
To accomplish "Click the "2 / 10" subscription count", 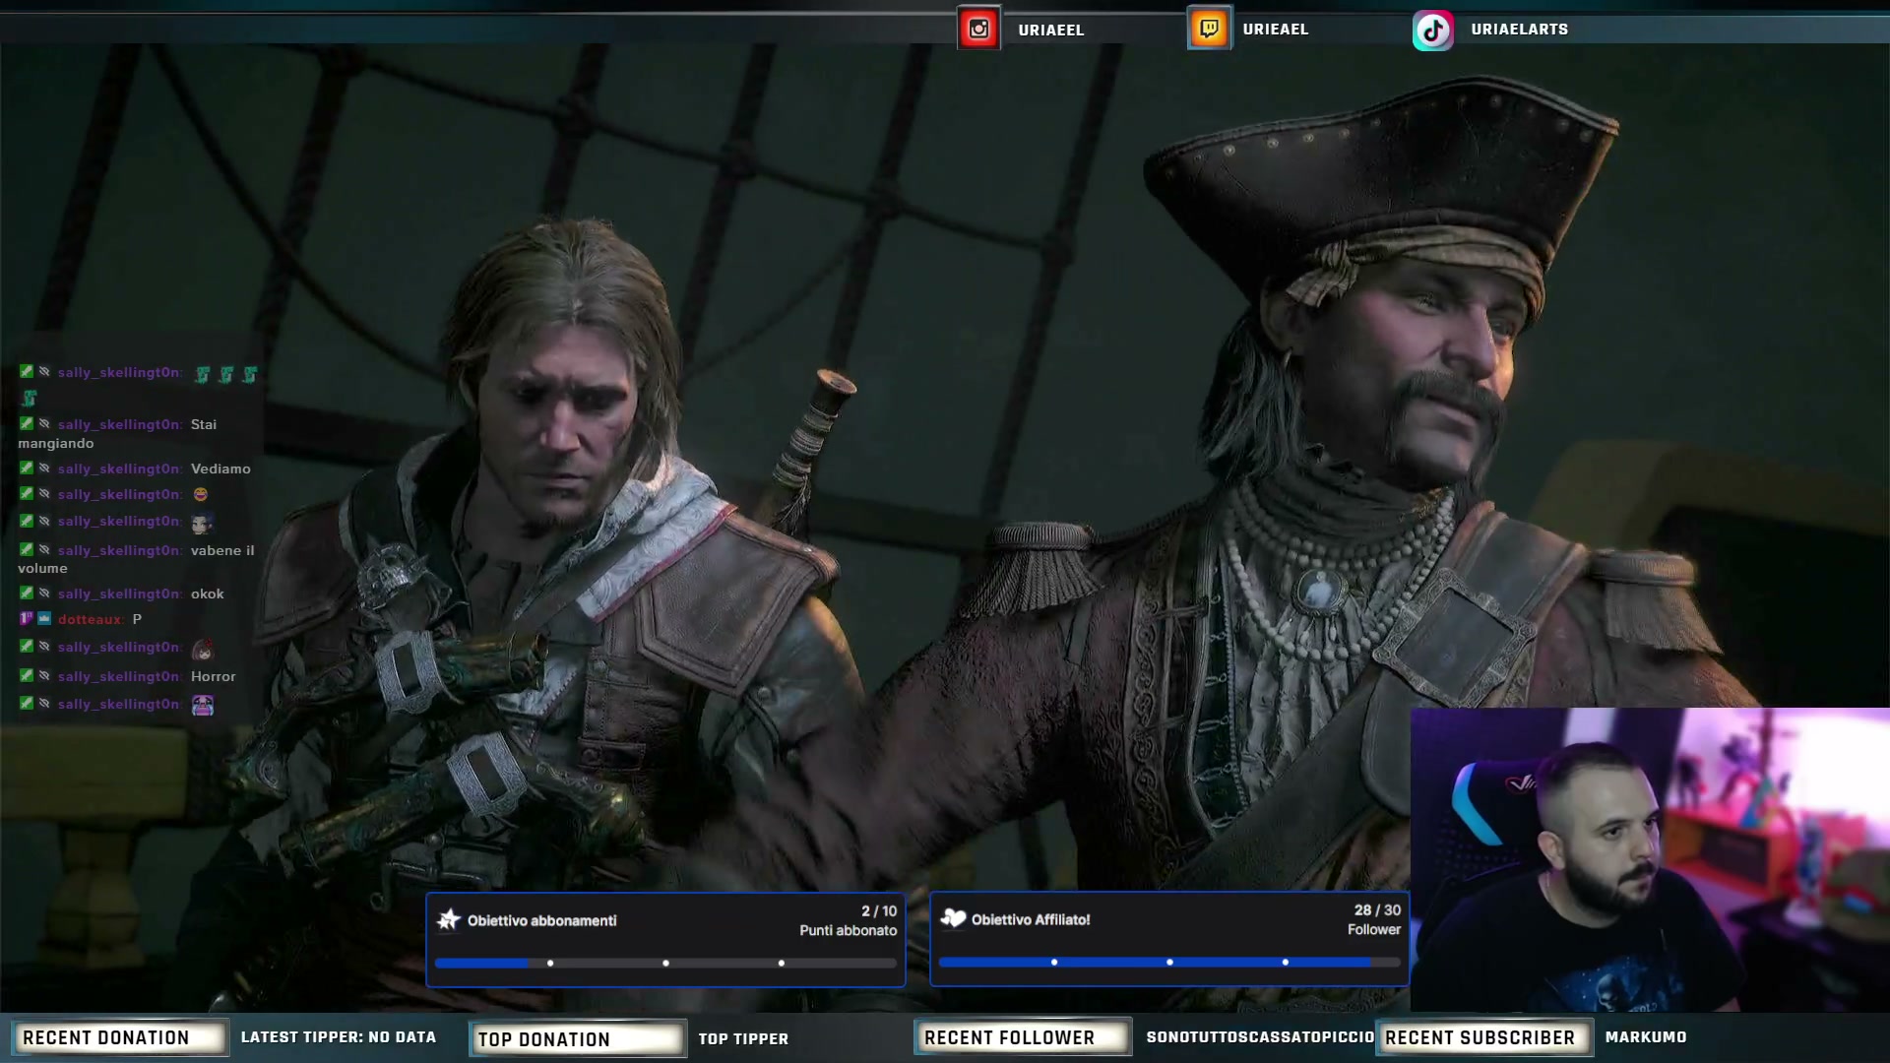I will tap(879, 910).
